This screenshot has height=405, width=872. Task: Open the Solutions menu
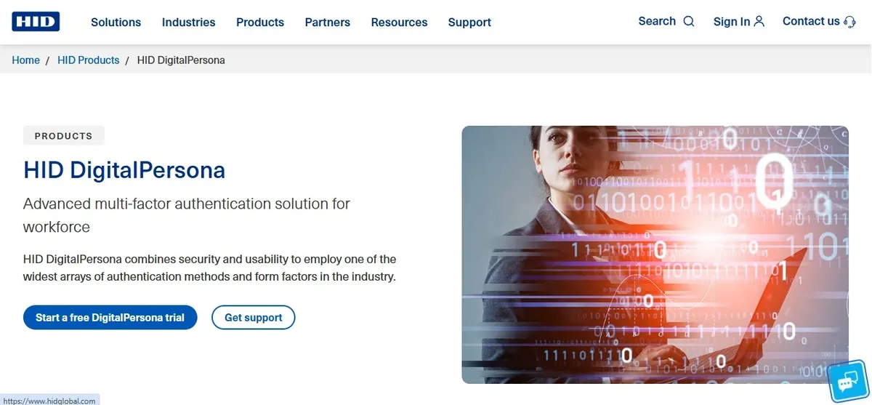pyautogui.click(x=116, y=23)
